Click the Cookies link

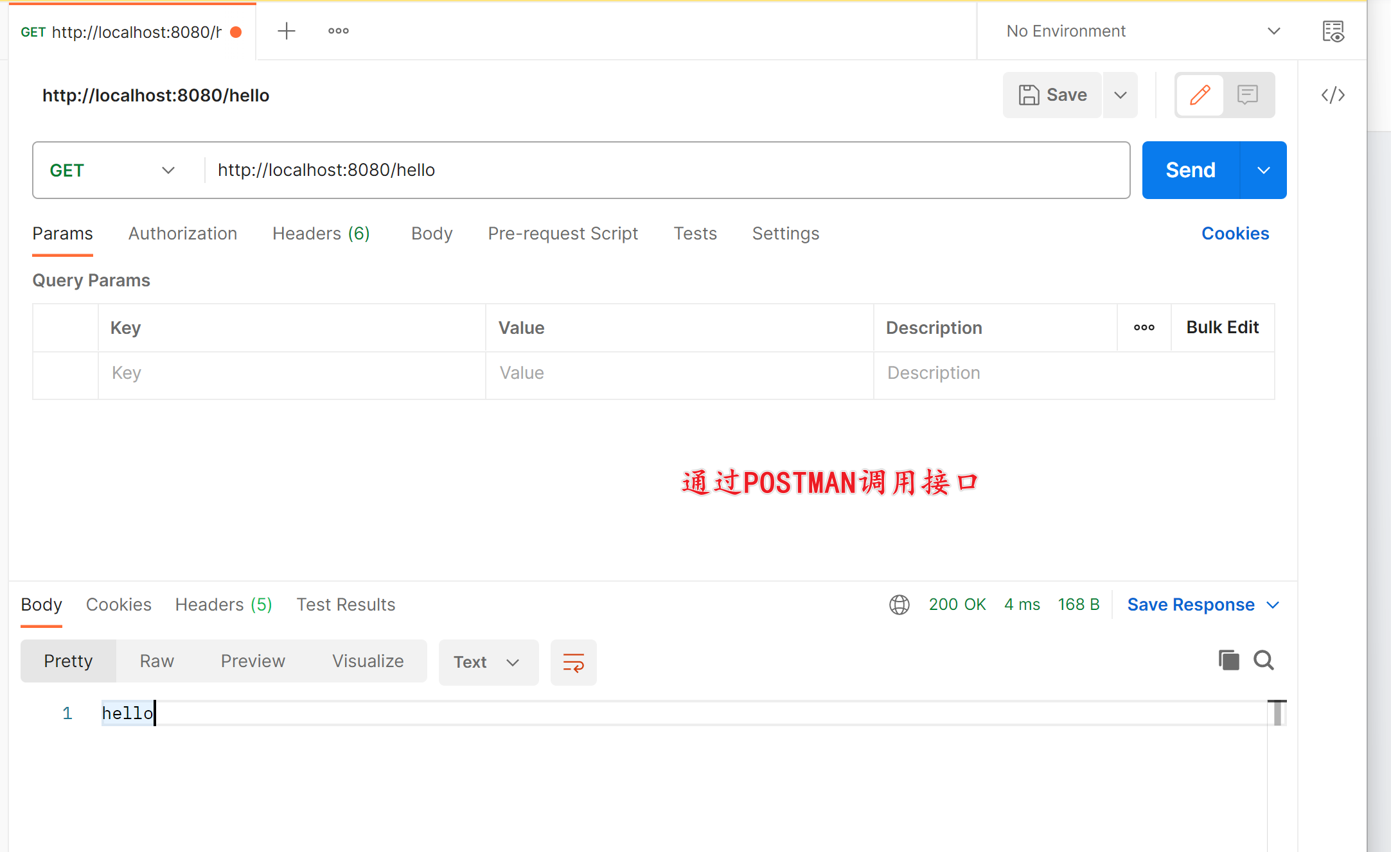(x=1235, y=234)
